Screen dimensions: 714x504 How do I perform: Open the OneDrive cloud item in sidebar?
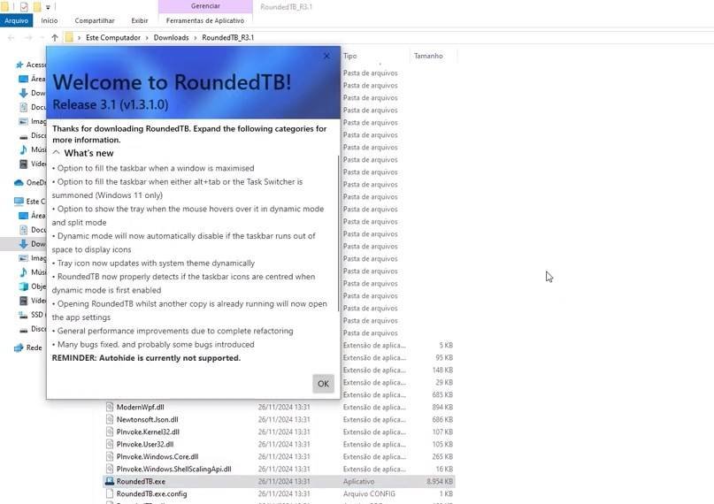pyautogui.click(x=30, y=182)
